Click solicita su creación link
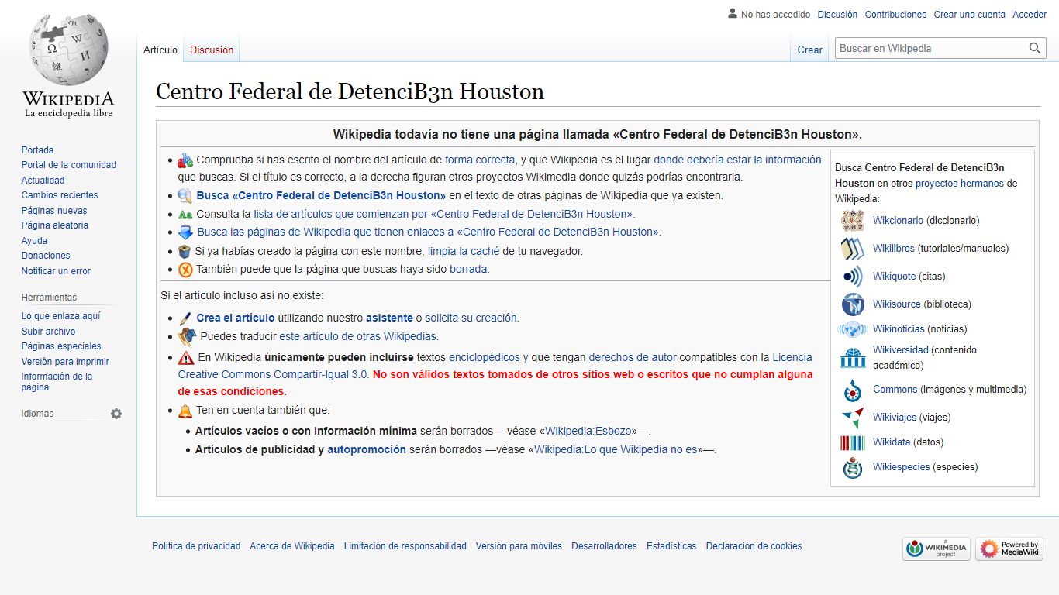 471,318
